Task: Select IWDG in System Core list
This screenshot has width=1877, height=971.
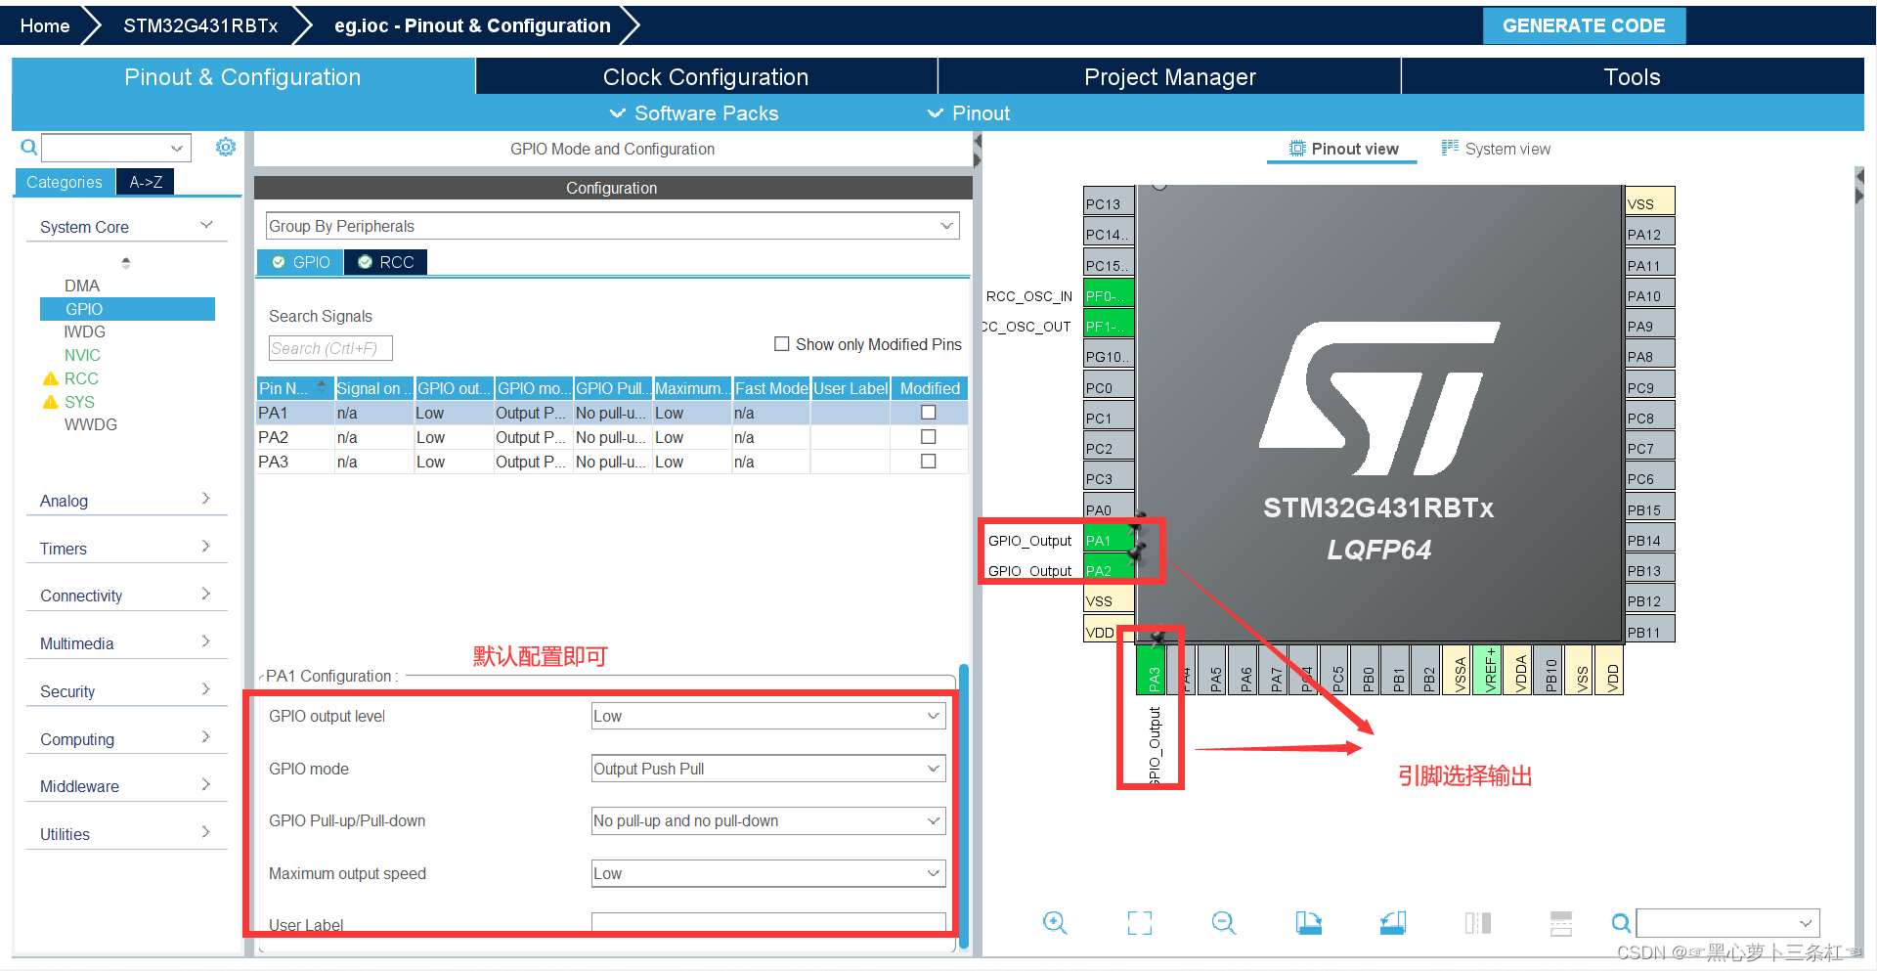Action: click(84, 331)
